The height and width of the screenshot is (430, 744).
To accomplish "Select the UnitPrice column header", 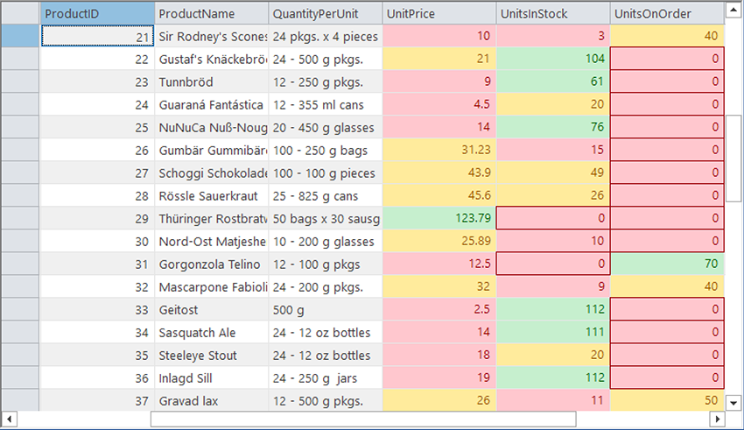I will tap(439, 14).
